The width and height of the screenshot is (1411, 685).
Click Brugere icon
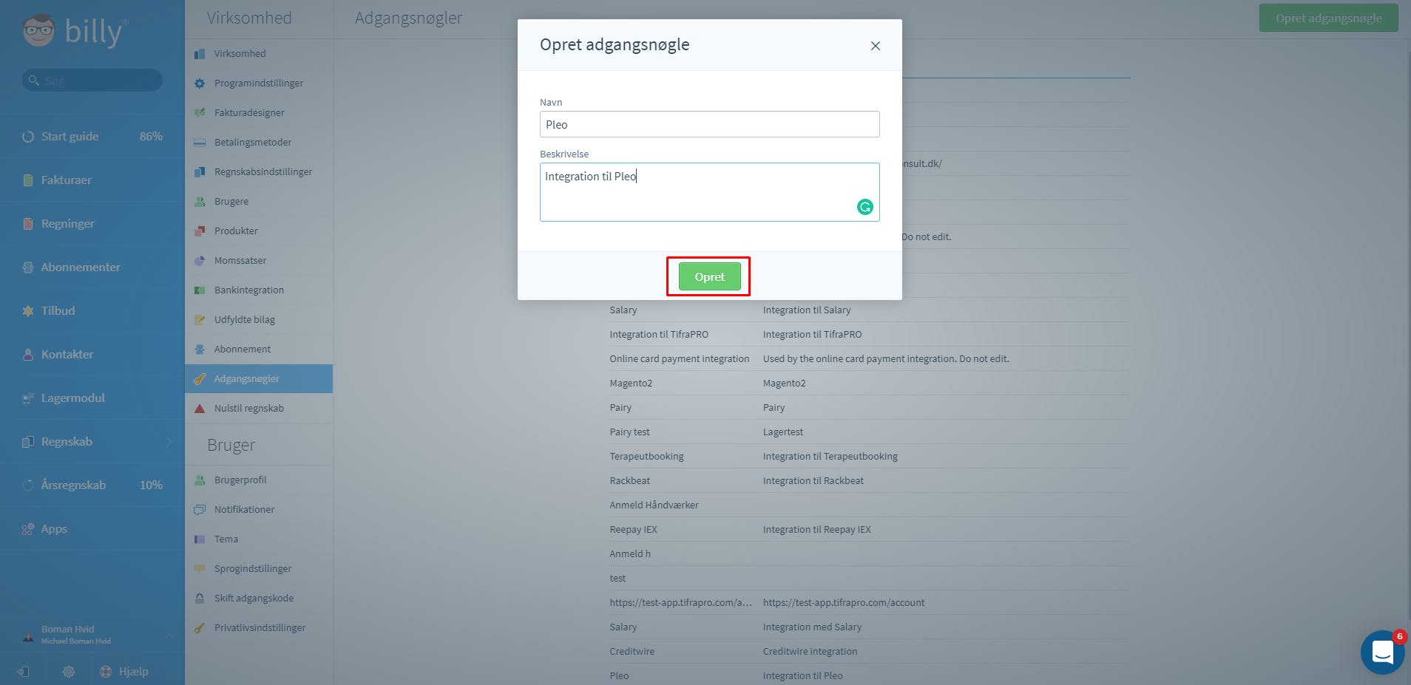(x=200, y=202)
